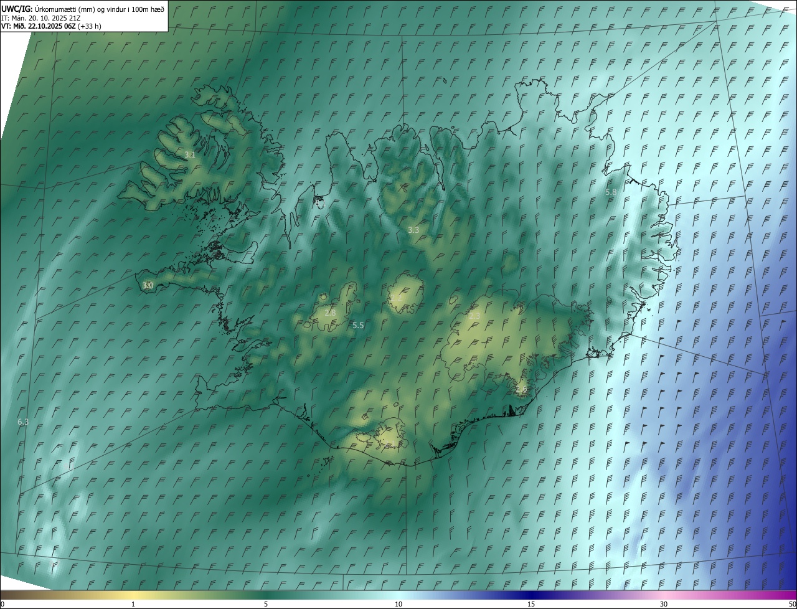Viewport: 797px width, 609px height.
Task: Select the initial time line 'IT: Mán. 20. 10. 2025 21Z'
Action: [x=40, y=18]
